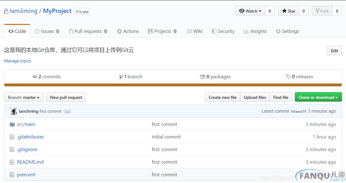This screenshot has width=346, height=183.
Task: Click the New pull request button
Action: (66, 97)
